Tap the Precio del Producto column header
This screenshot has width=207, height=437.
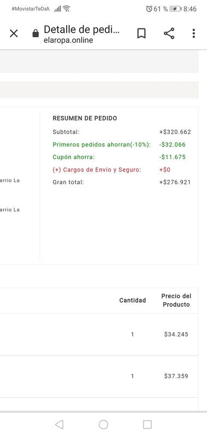point(176,300)
